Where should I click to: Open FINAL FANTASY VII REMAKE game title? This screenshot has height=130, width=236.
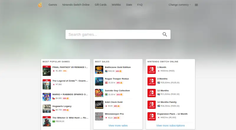coord(70,67)
